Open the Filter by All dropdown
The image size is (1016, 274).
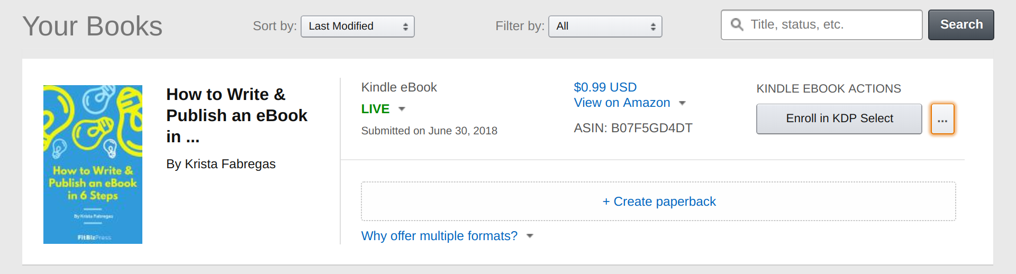(605, 26)
